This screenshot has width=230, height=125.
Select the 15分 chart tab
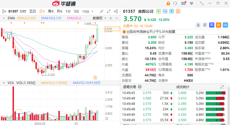[86, 11]
